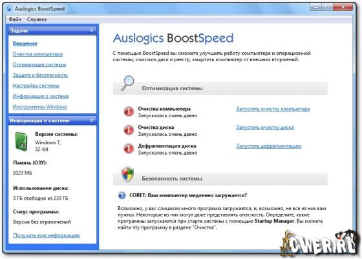362x259 pixels.
Task: Open Очистка компьютера in the sidebar
Action: tap(37, 54)
